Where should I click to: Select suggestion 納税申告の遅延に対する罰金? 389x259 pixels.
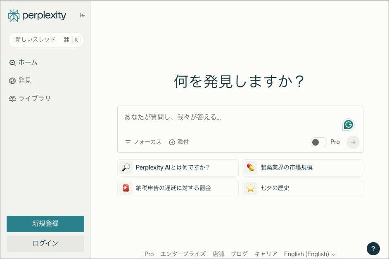click(x=178, y=188)
